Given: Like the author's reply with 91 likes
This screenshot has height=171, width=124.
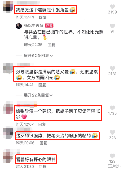Looking at the screenshot, I should click(112, 26).
